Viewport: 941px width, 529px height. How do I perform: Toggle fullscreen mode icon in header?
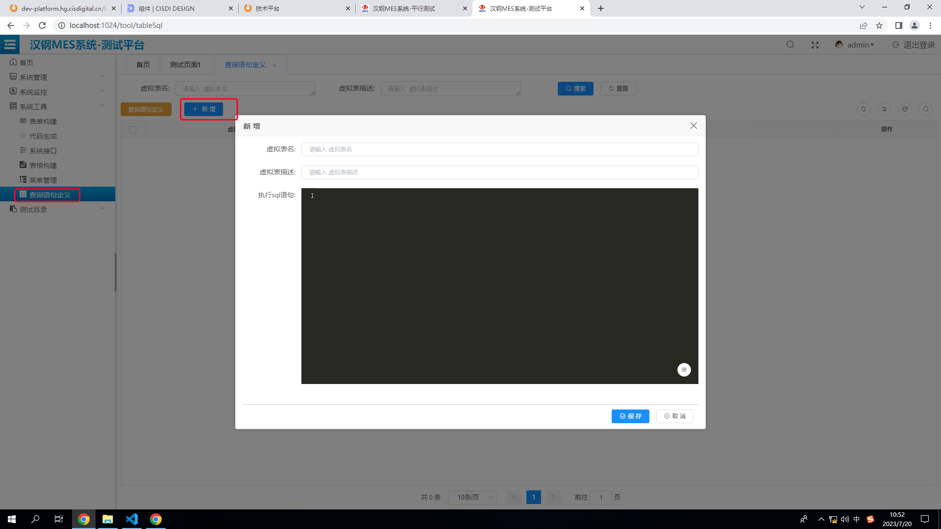pyautogui.click(x=815, y=45)
